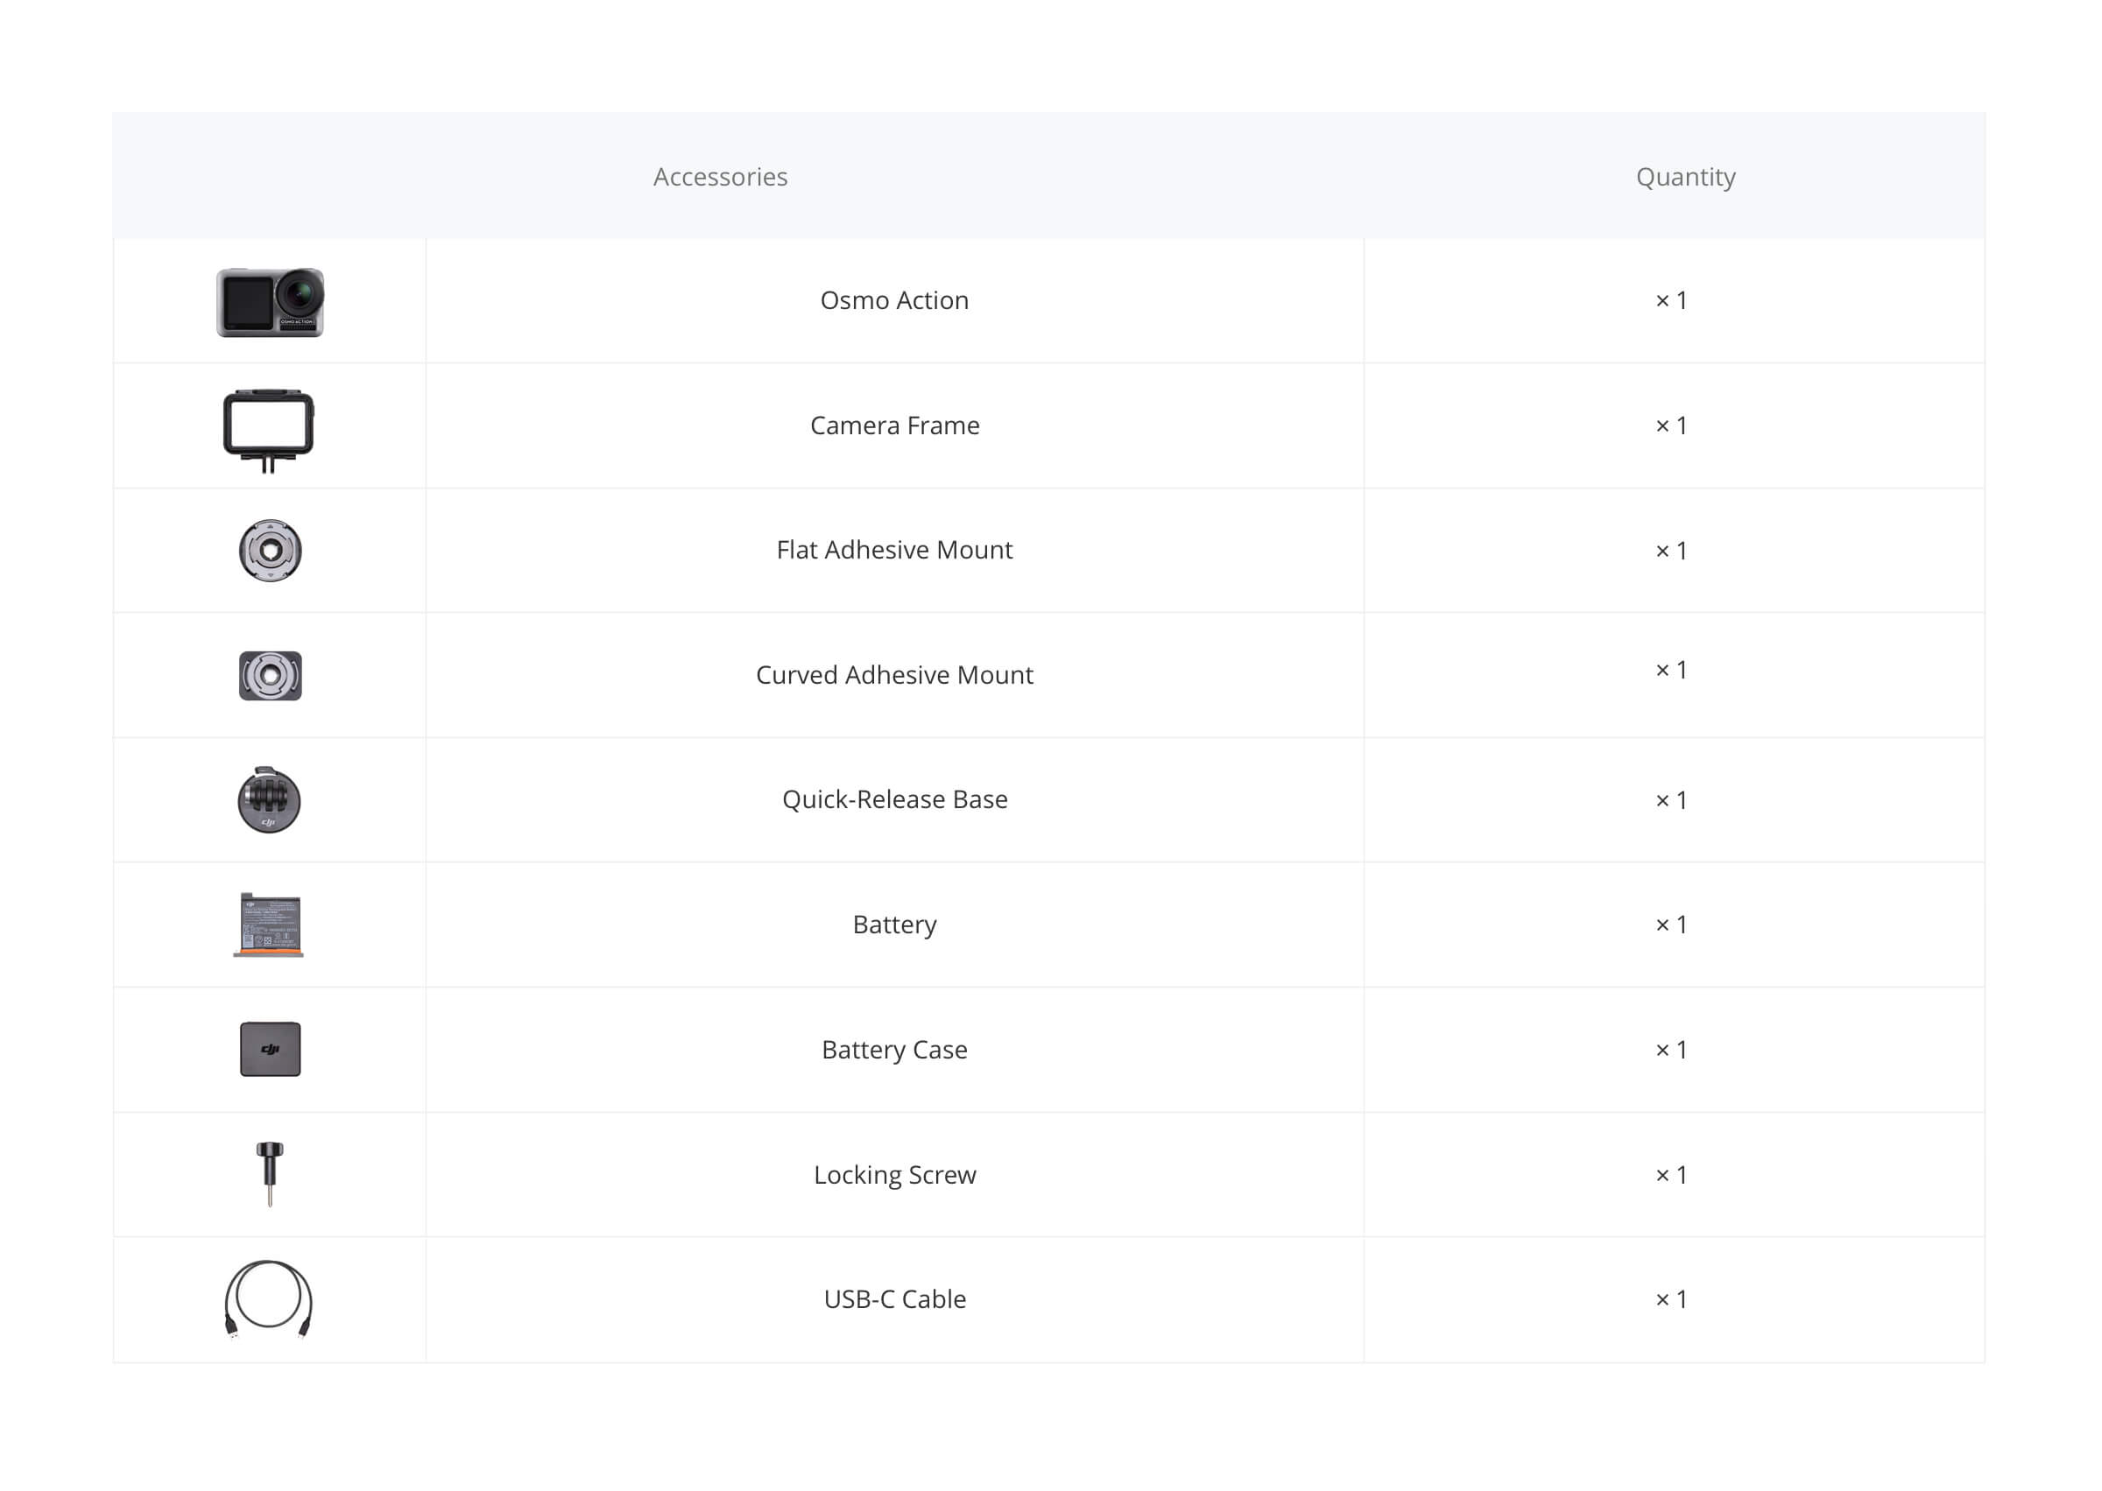This screenshot has width=2102, height=1491.
Task: Click the Quantity column header
Action: coord(1686,176)
